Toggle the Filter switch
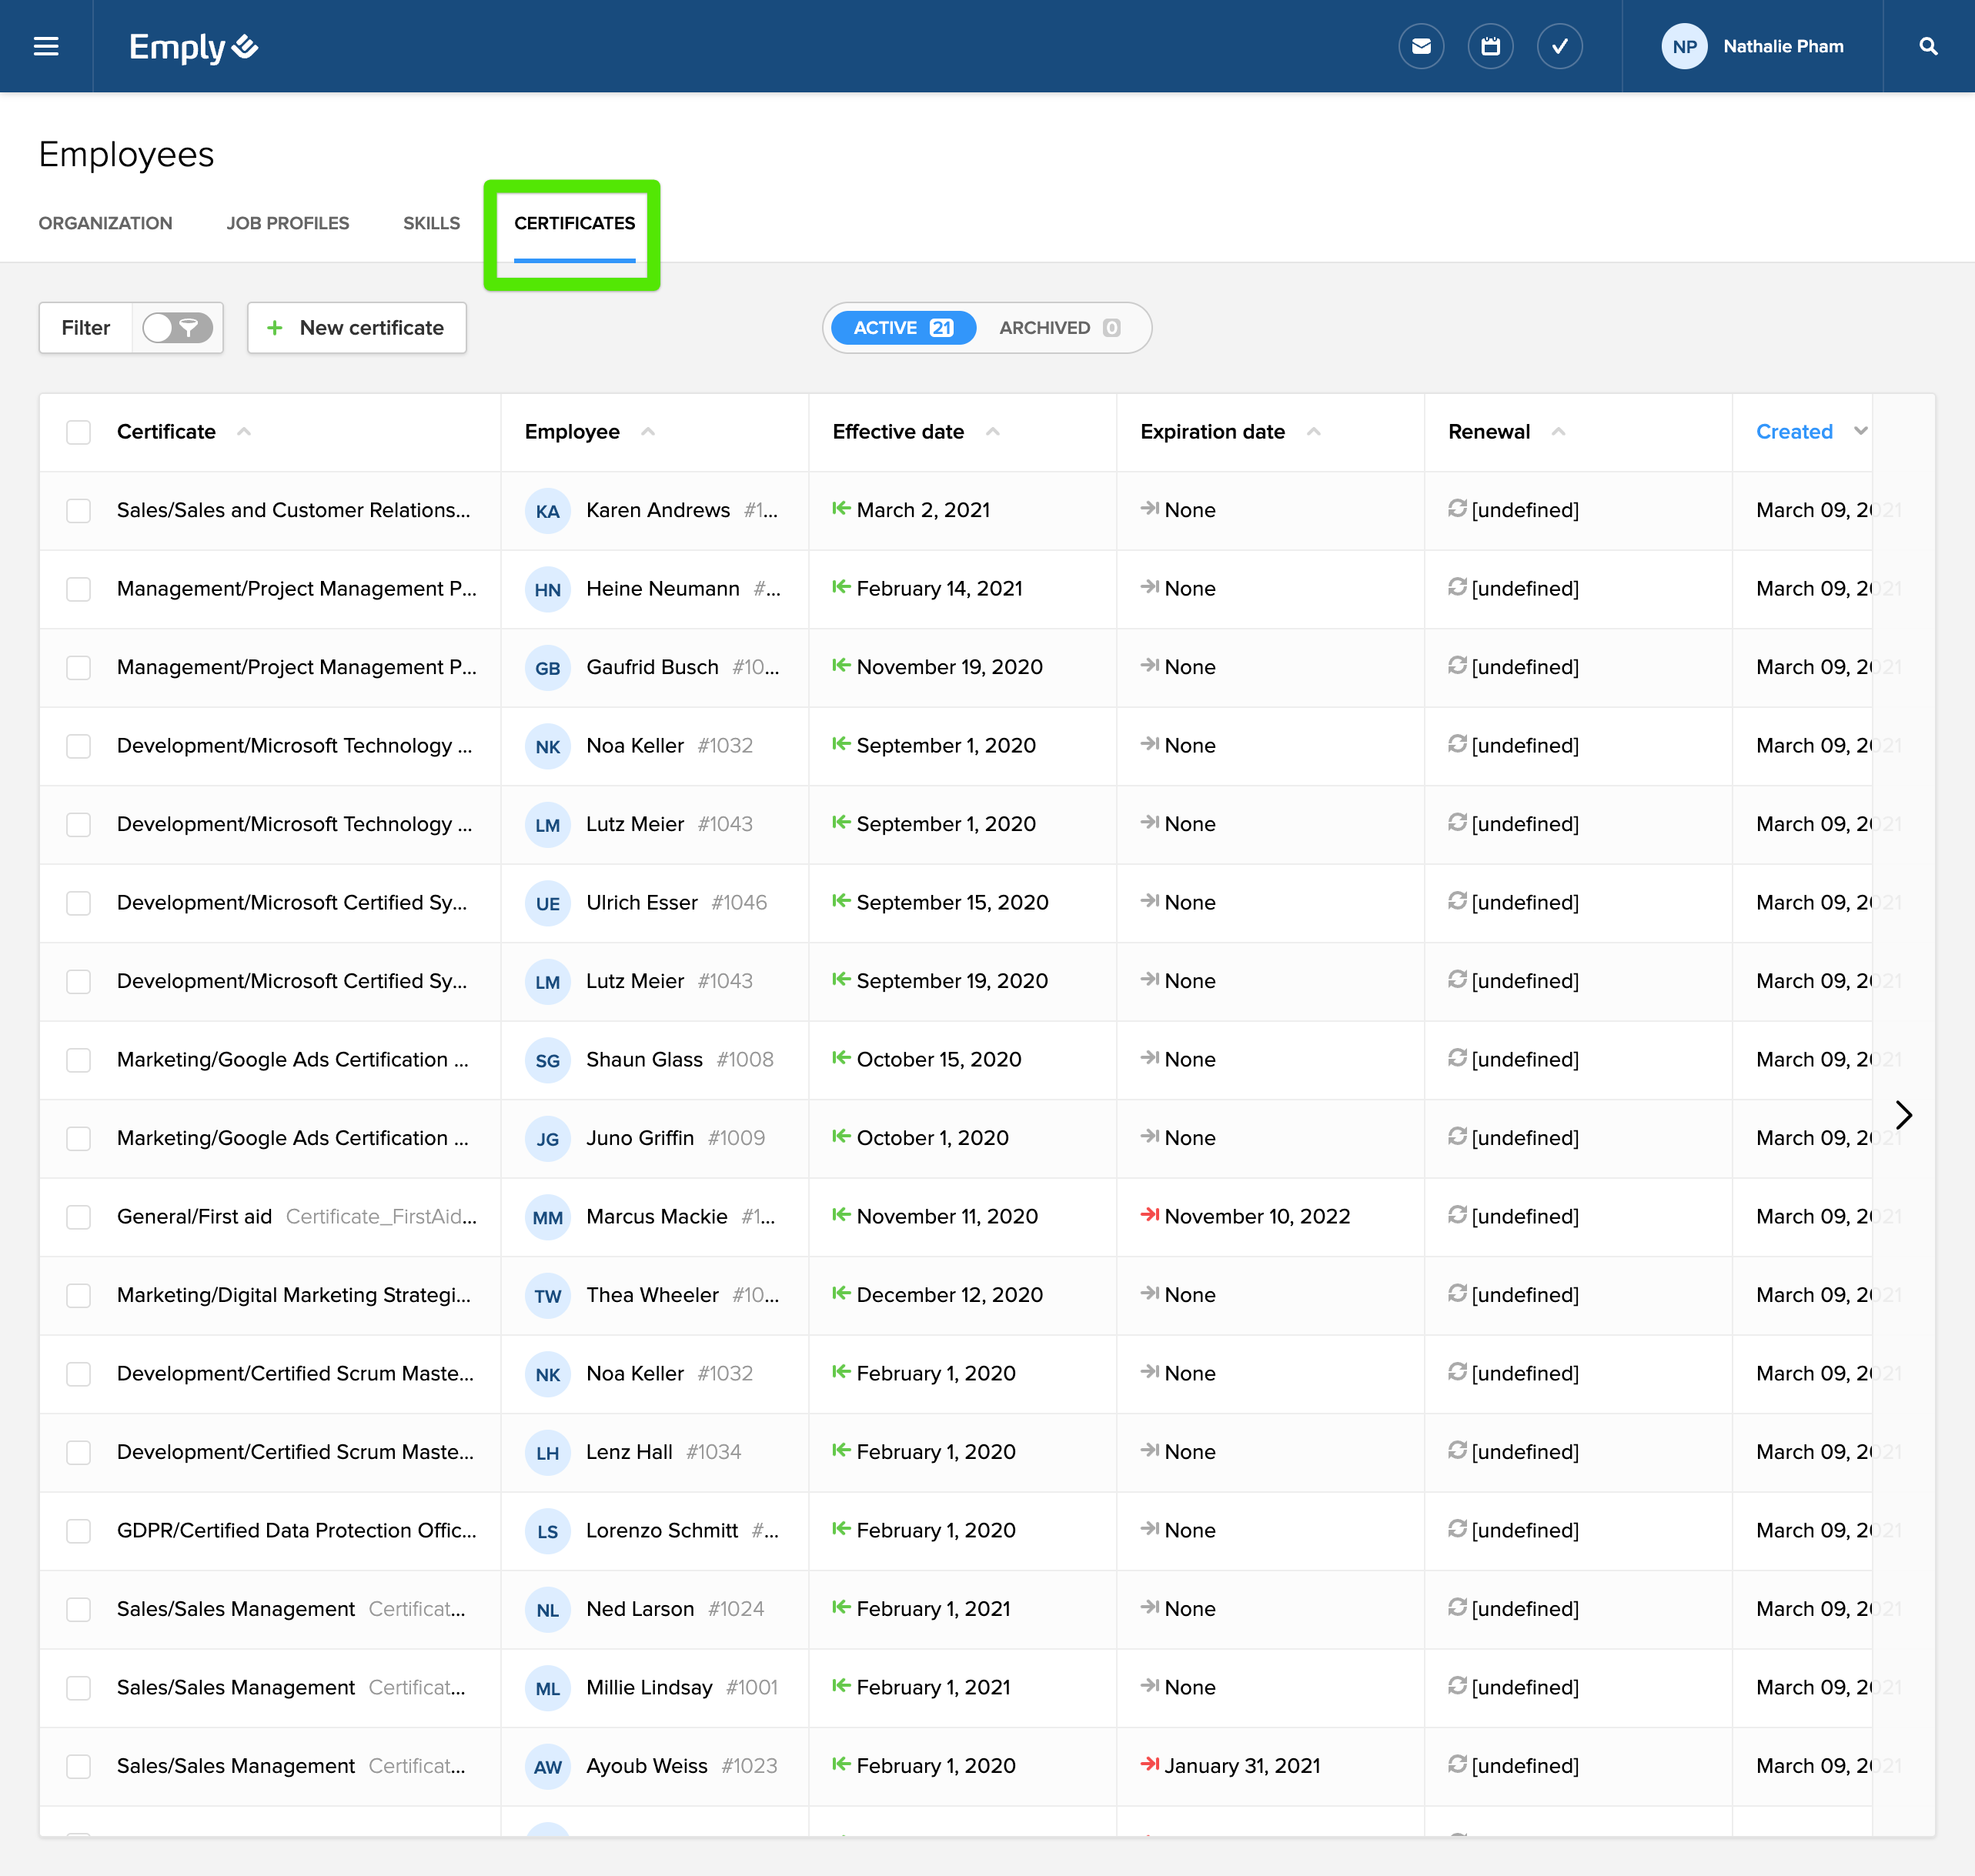 [177, 328]
